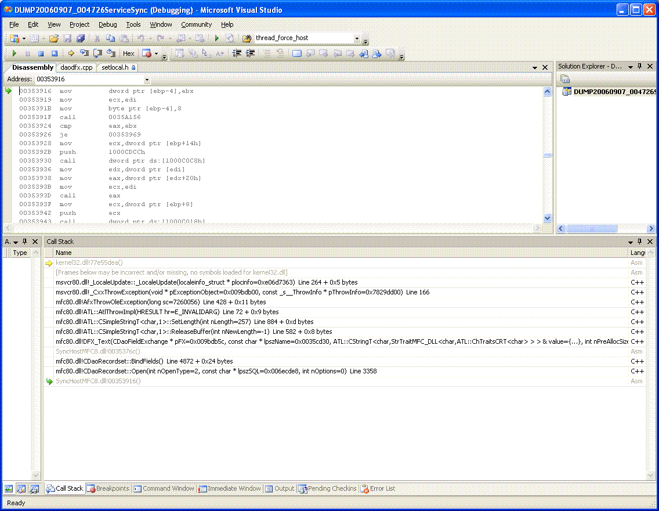This screenshot has width=659, height=511.
Task: Click the disassembly scrollbar up arrow
Action: [547, 91]
